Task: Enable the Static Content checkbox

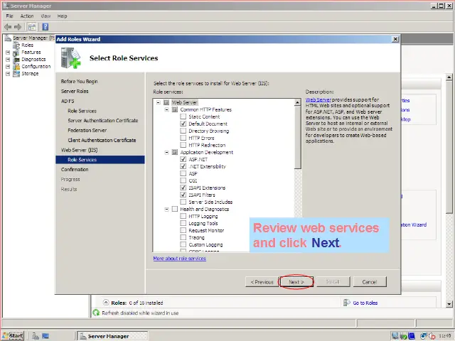Action: (x=183, y=117)
